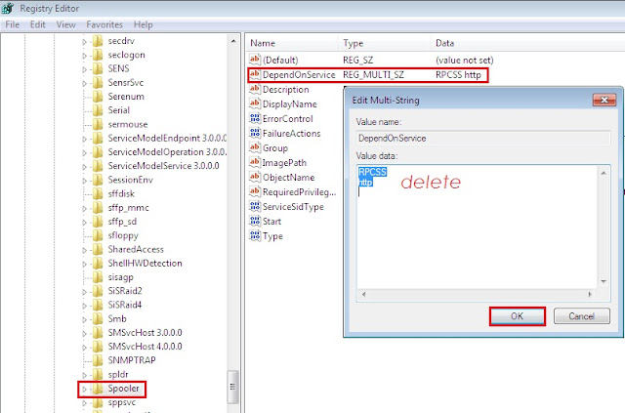Click the REG_MULTI_SZ type cell
This screenshot has height=413, width=625.
373,74
